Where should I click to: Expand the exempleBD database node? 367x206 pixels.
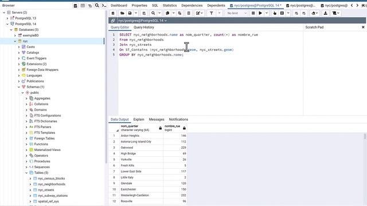(x=15, y=35)
